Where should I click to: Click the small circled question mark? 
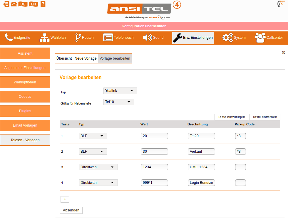(x=284, y=53)
